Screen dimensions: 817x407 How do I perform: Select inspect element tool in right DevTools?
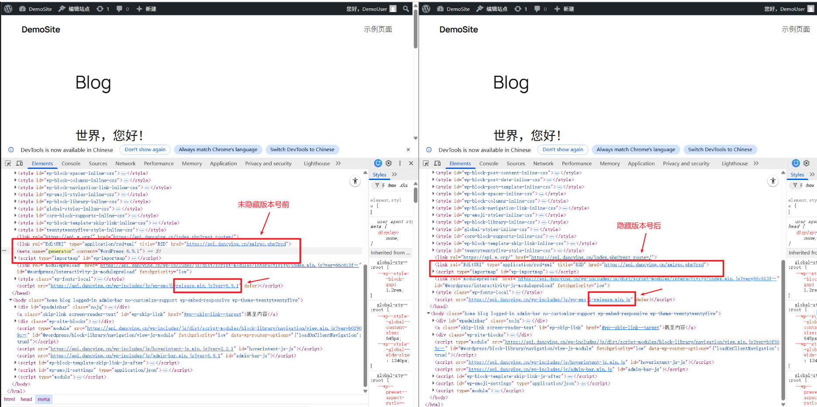pyautogui.click(x=426, y=163)
